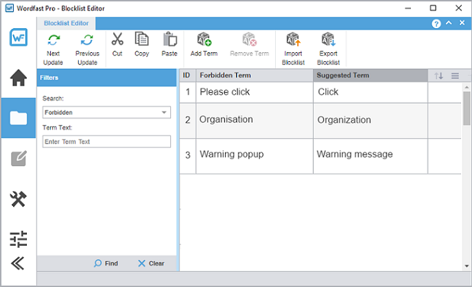Viewport: 472px width, 287px height.
Task: Export the blocklist
Action: [329, 41]
